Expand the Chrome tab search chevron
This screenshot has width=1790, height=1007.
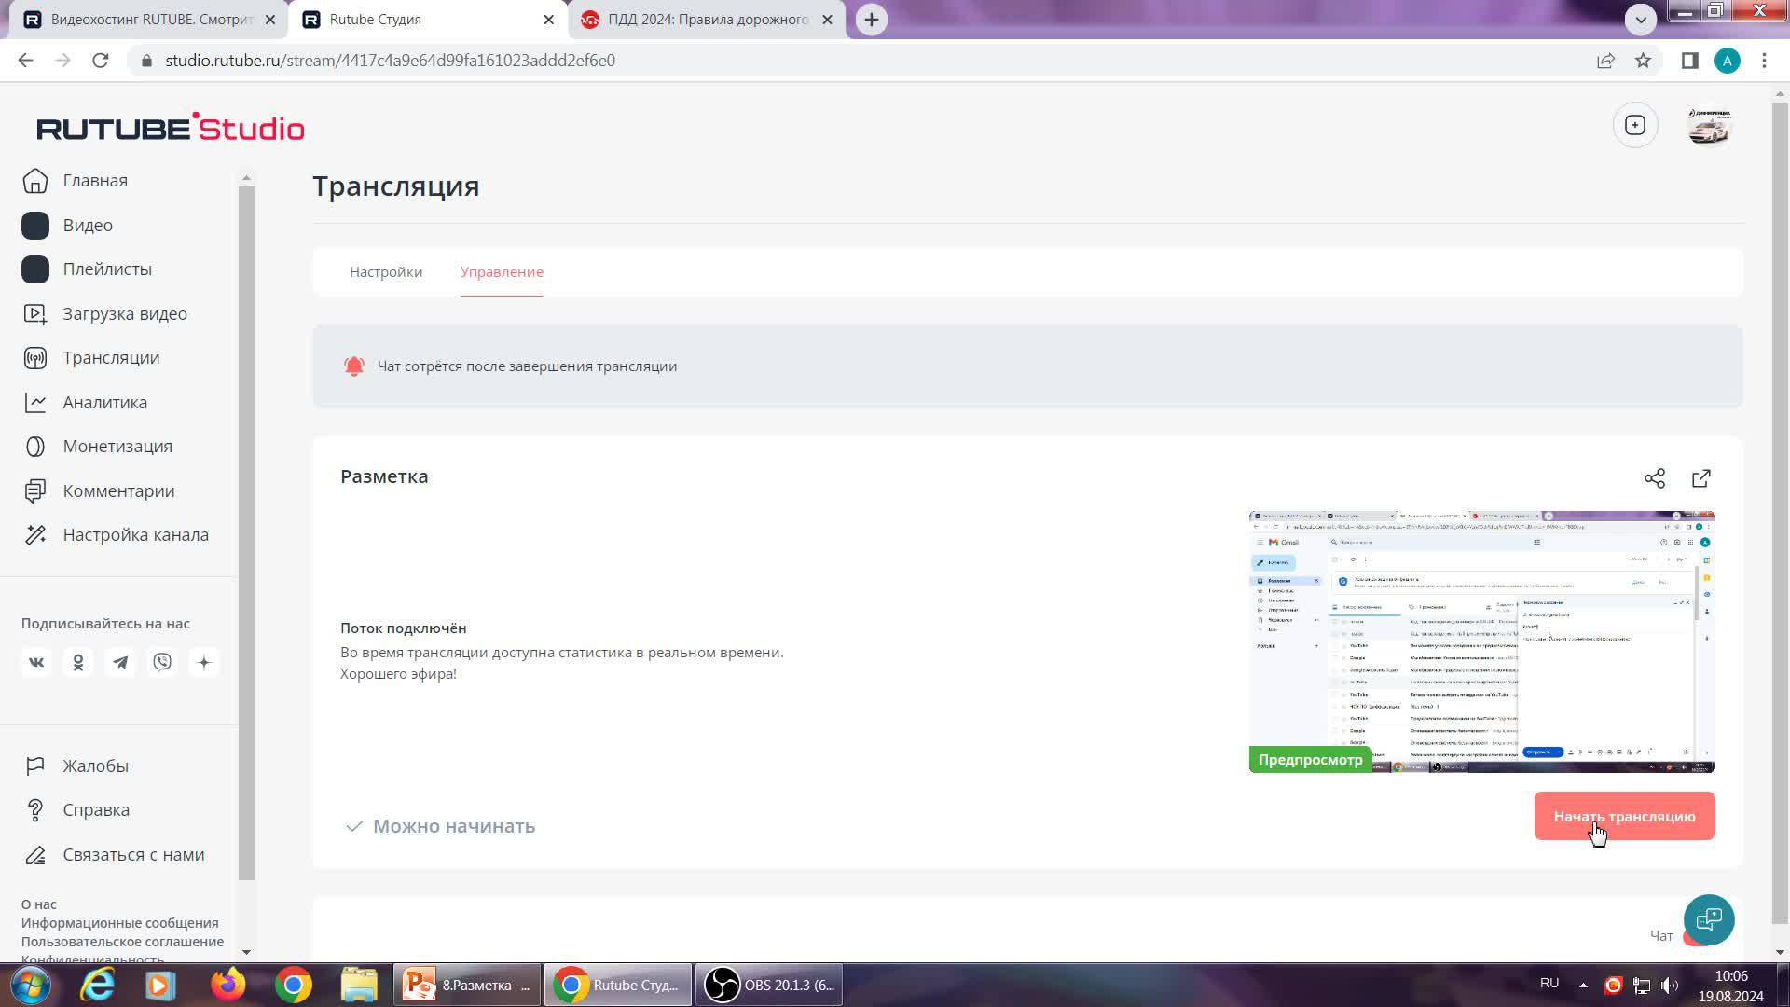(1641, 19)
